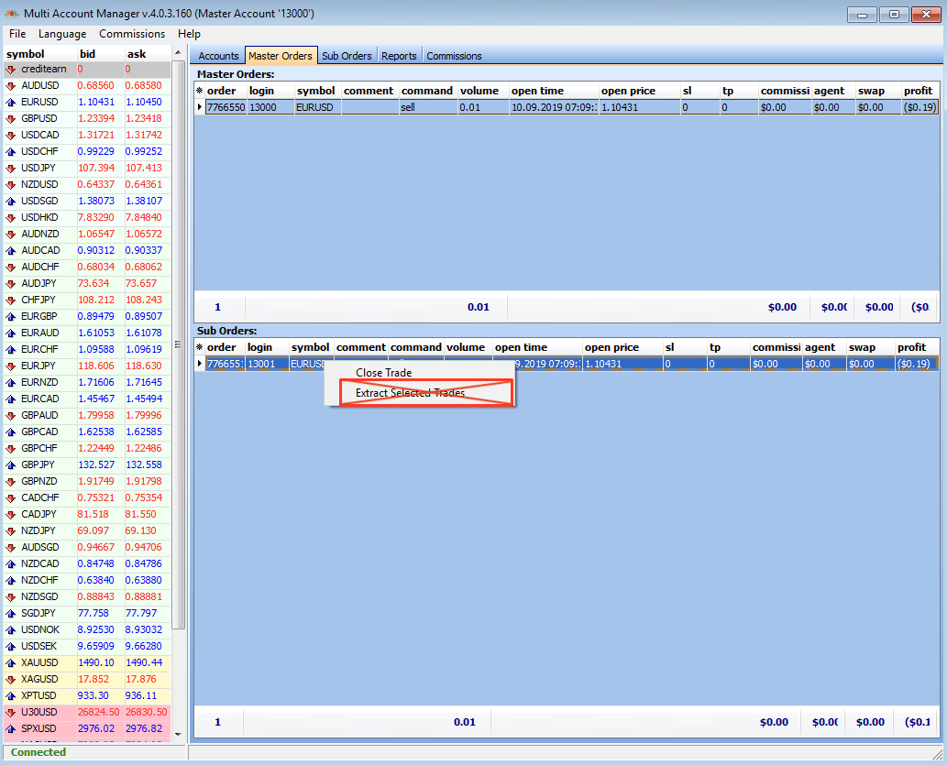Image resolution: width=947 pixels, height=765 pixels.
Task: Click the bid header in the symbol list
Action: 100,54
